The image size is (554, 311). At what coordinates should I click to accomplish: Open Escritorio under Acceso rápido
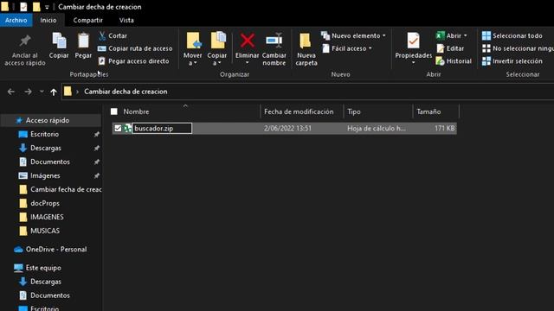pos(44,134)
